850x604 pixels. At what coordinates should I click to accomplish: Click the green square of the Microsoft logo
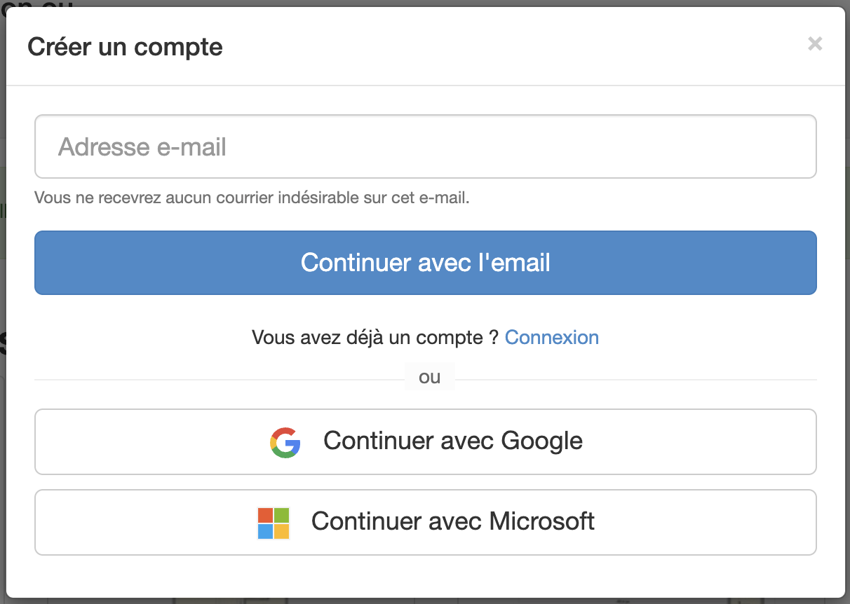tap(281, 516)
